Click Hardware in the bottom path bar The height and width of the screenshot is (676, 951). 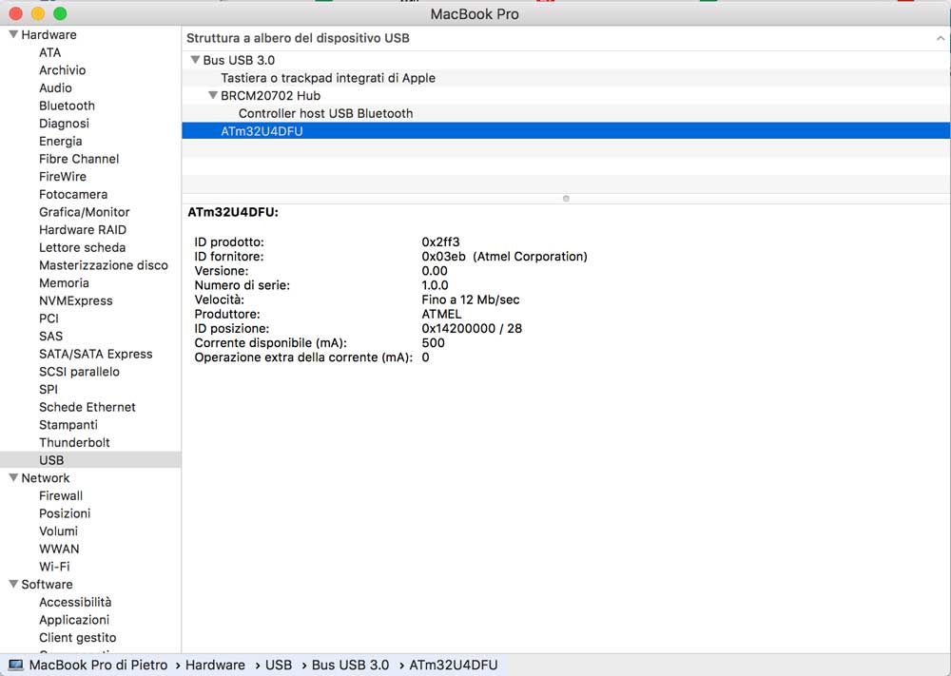pos(215,666)
